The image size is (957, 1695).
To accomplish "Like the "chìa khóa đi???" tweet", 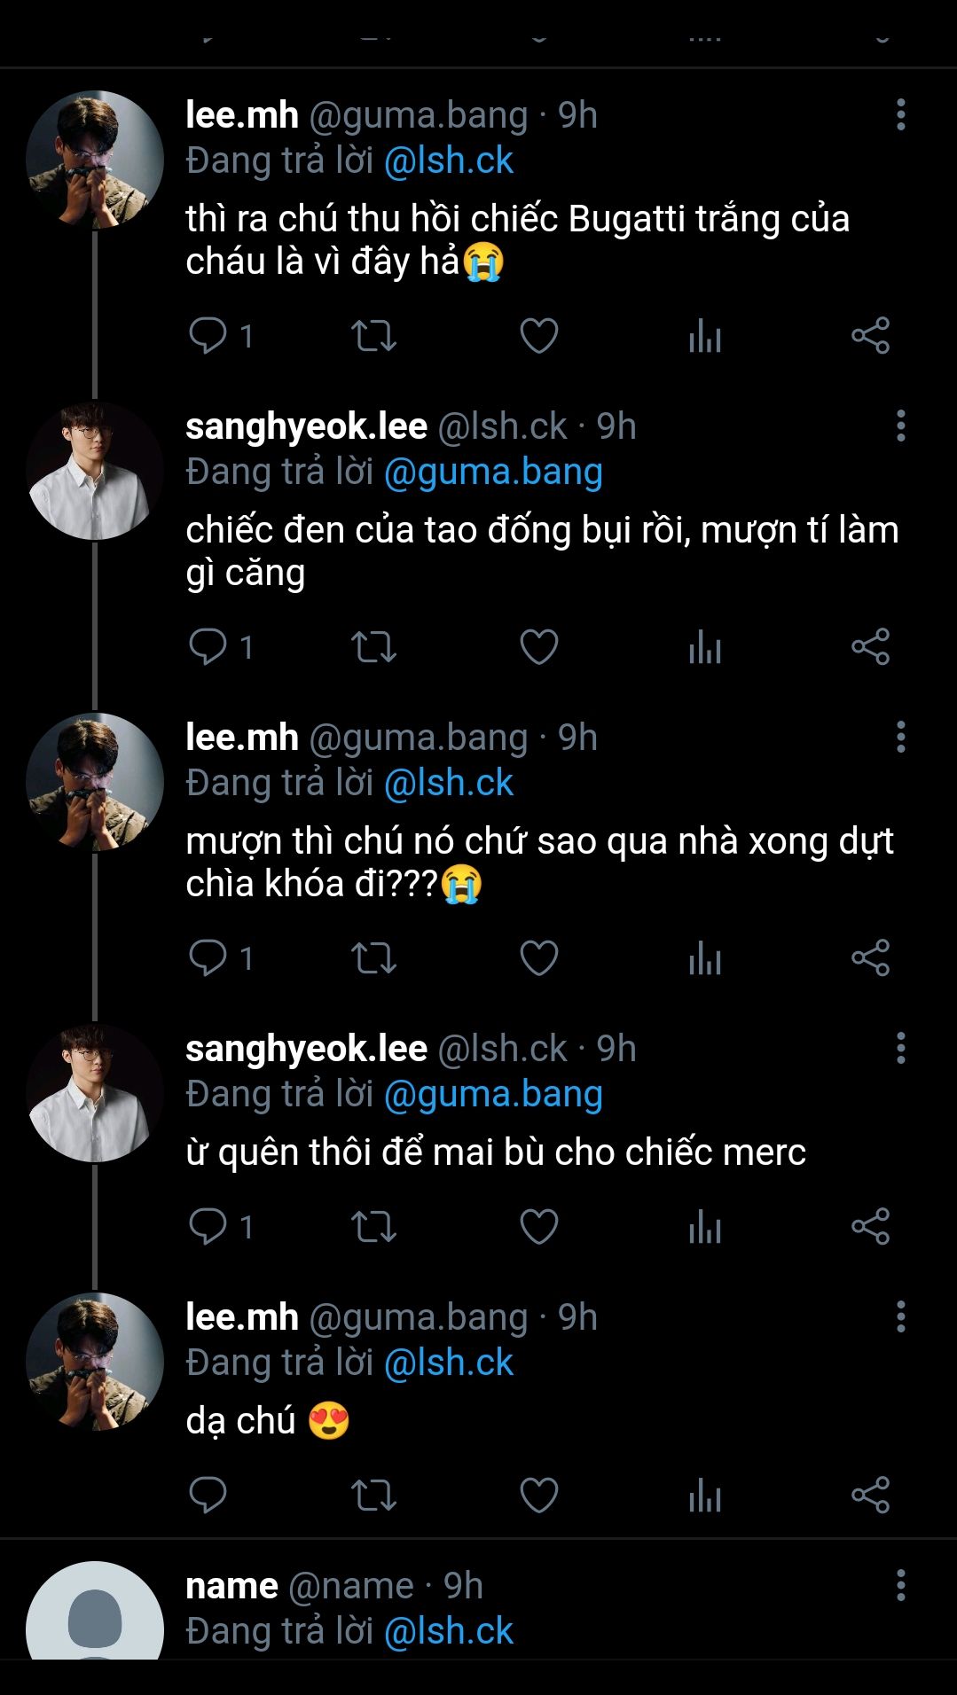I will 538,958.
